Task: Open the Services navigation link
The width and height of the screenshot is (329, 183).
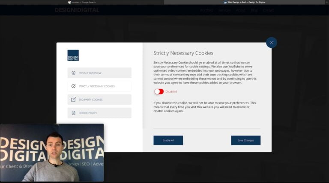Action: [224, 10]
